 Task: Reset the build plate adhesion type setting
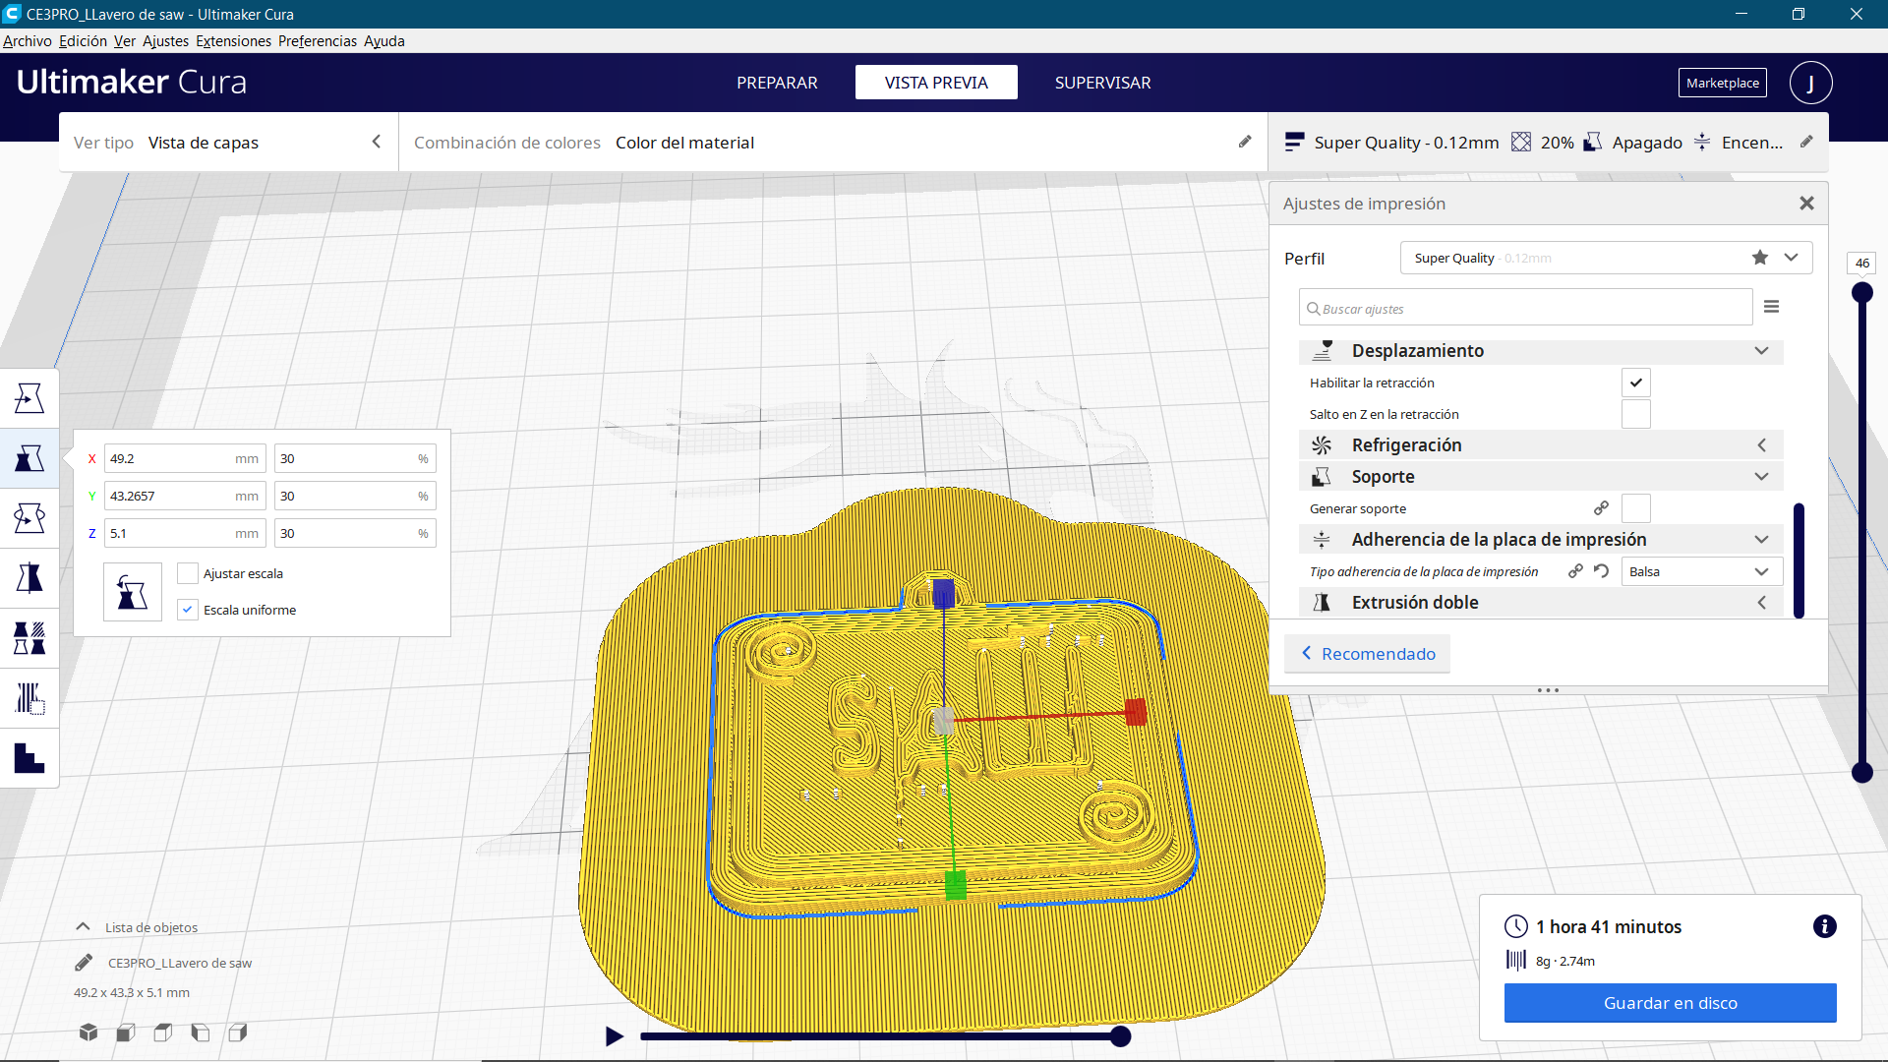pos(1602,571)
